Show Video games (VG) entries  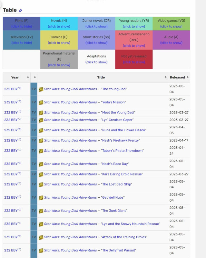[x=171, y=26]
